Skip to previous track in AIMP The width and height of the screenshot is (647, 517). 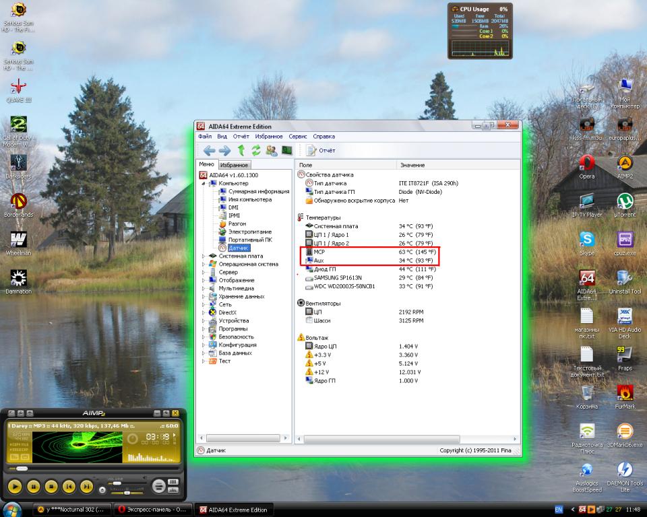69,487
